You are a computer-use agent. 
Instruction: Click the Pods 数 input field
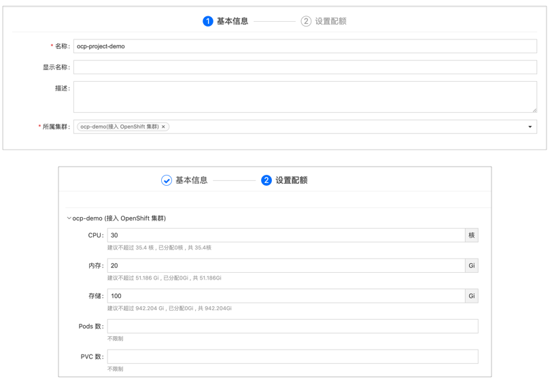[x=292, y=327]
